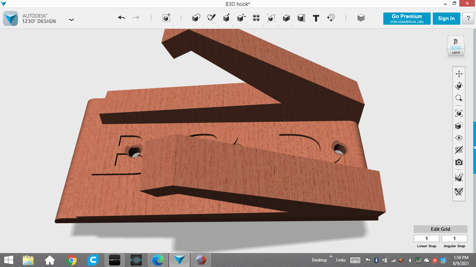Viewport: 476px width, 267px height.
Task: Open the Pattern tool icon
Action: point(256,18)
